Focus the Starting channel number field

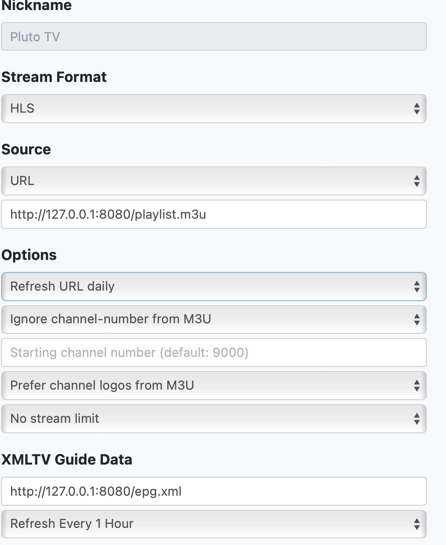pos(213,352)
